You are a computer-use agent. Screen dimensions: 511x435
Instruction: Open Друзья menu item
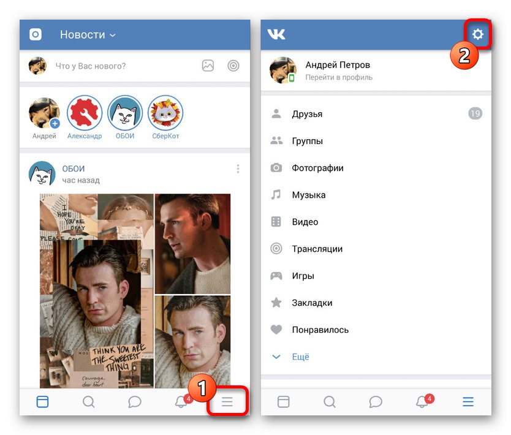(x=376, y=114)
